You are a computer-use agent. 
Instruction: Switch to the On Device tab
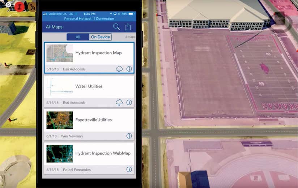pos(100,37)
